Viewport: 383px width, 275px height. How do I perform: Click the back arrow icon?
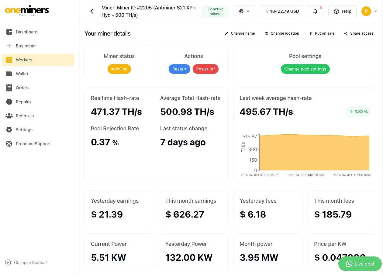tap(92, 11)
